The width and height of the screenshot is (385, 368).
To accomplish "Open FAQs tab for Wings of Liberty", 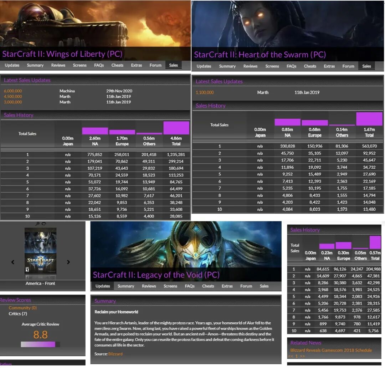I will click(x=99, y=65).
